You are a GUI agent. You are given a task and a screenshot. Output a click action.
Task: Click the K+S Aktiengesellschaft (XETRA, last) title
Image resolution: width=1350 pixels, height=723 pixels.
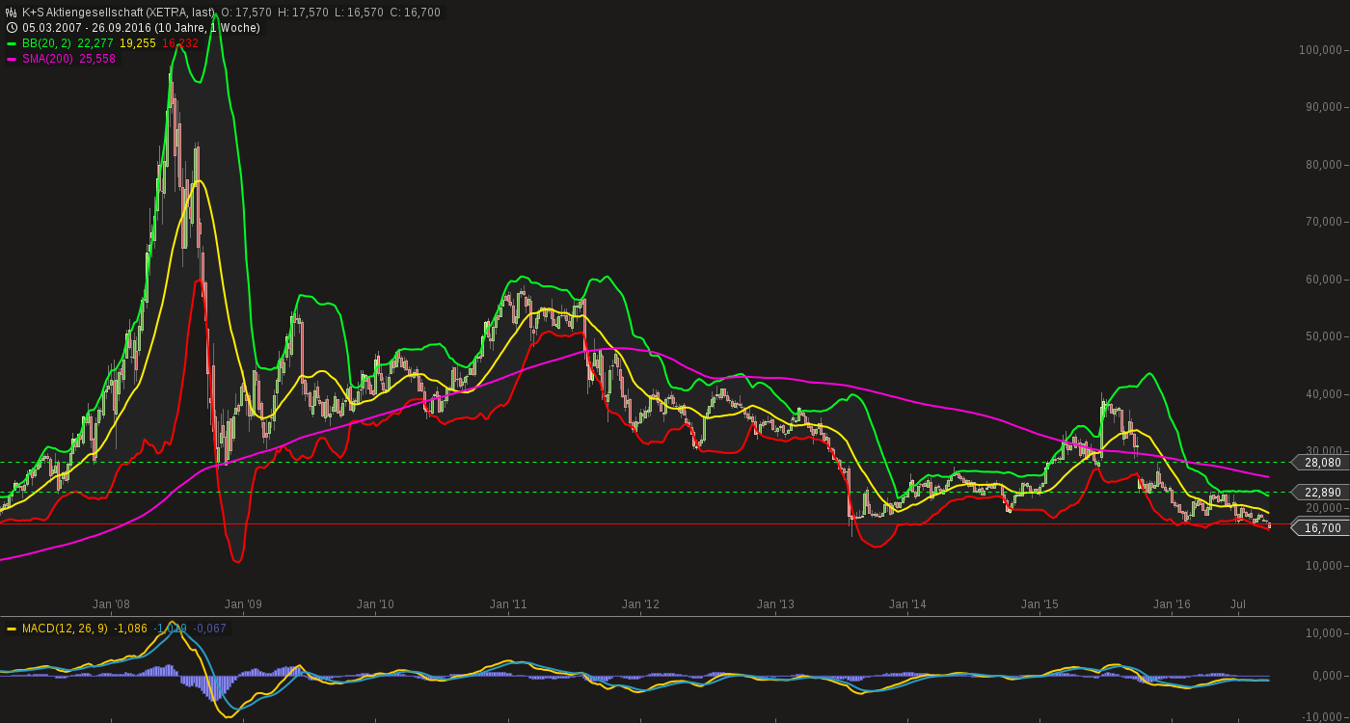tap(119, 13)
